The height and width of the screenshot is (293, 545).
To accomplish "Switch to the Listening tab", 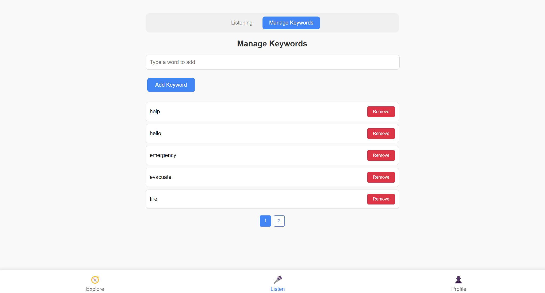I will click(241, 23).
